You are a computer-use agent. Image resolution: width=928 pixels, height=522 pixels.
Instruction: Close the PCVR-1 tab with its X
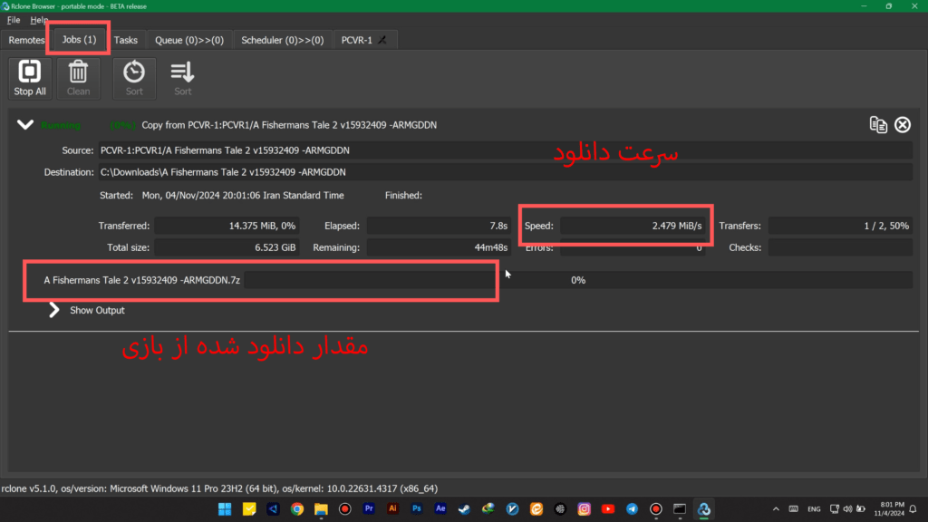382,40
